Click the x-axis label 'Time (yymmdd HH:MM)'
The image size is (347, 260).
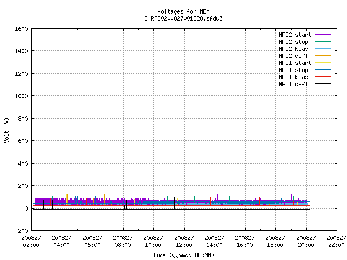click(x=183, y=255)
